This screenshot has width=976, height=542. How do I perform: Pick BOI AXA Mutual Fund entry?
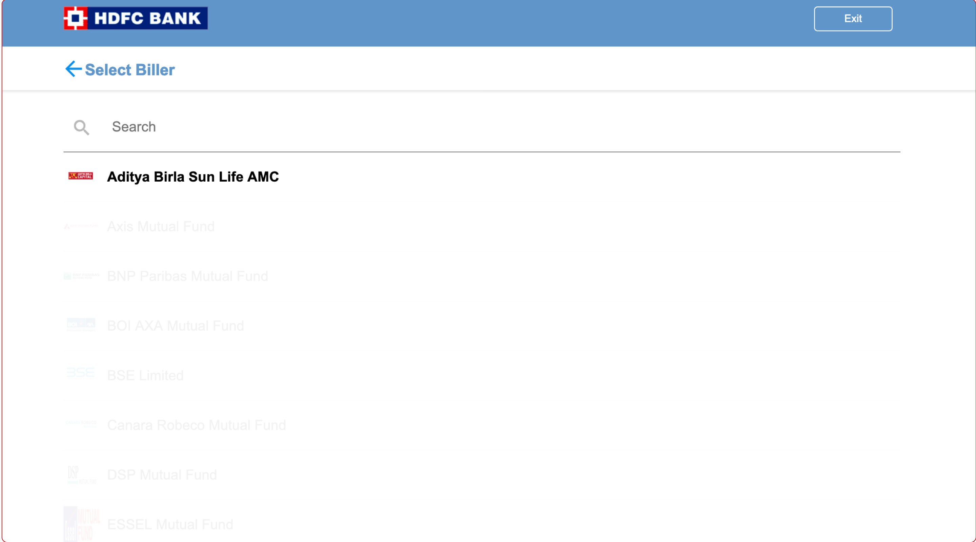pos(176,326)
